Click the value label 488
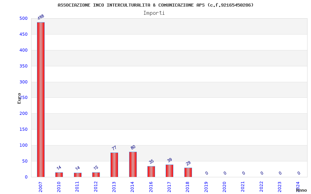 click(41, 17)
